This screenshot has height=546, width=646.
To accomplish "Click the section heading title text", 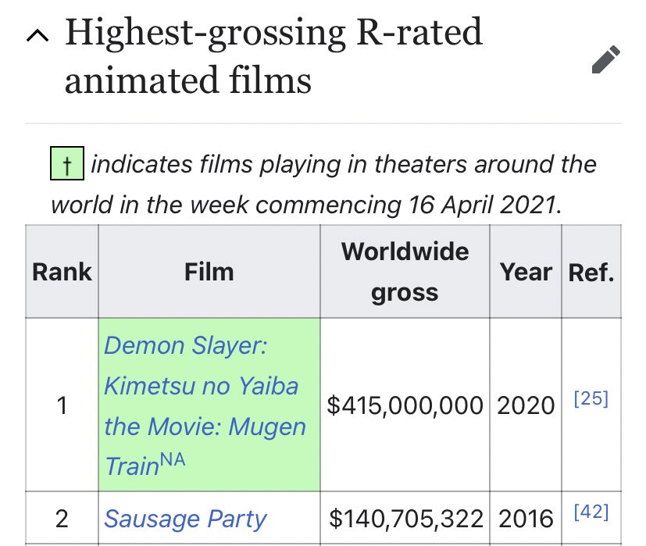I will pos(273,55).
